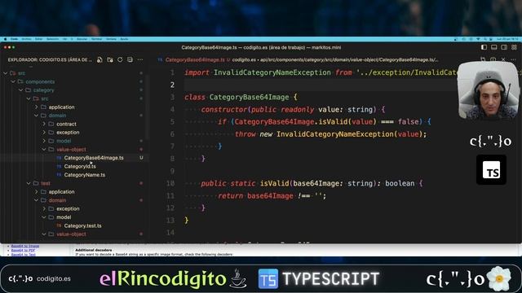
Task: Click the TS icon beside Category.test.ts
Action: [x=59, y=225]
